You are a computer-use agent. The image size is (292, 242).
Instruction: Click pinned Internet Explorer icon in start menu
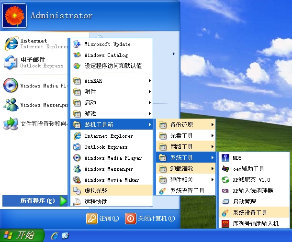[x=11, y=44]
